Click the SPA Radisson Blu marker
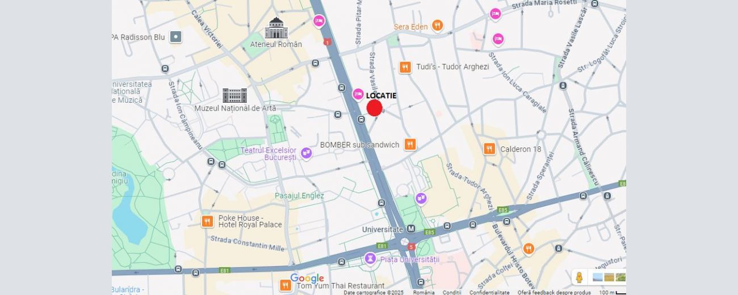Viewport: 738px width, 295px height. (x=177, y=37)
